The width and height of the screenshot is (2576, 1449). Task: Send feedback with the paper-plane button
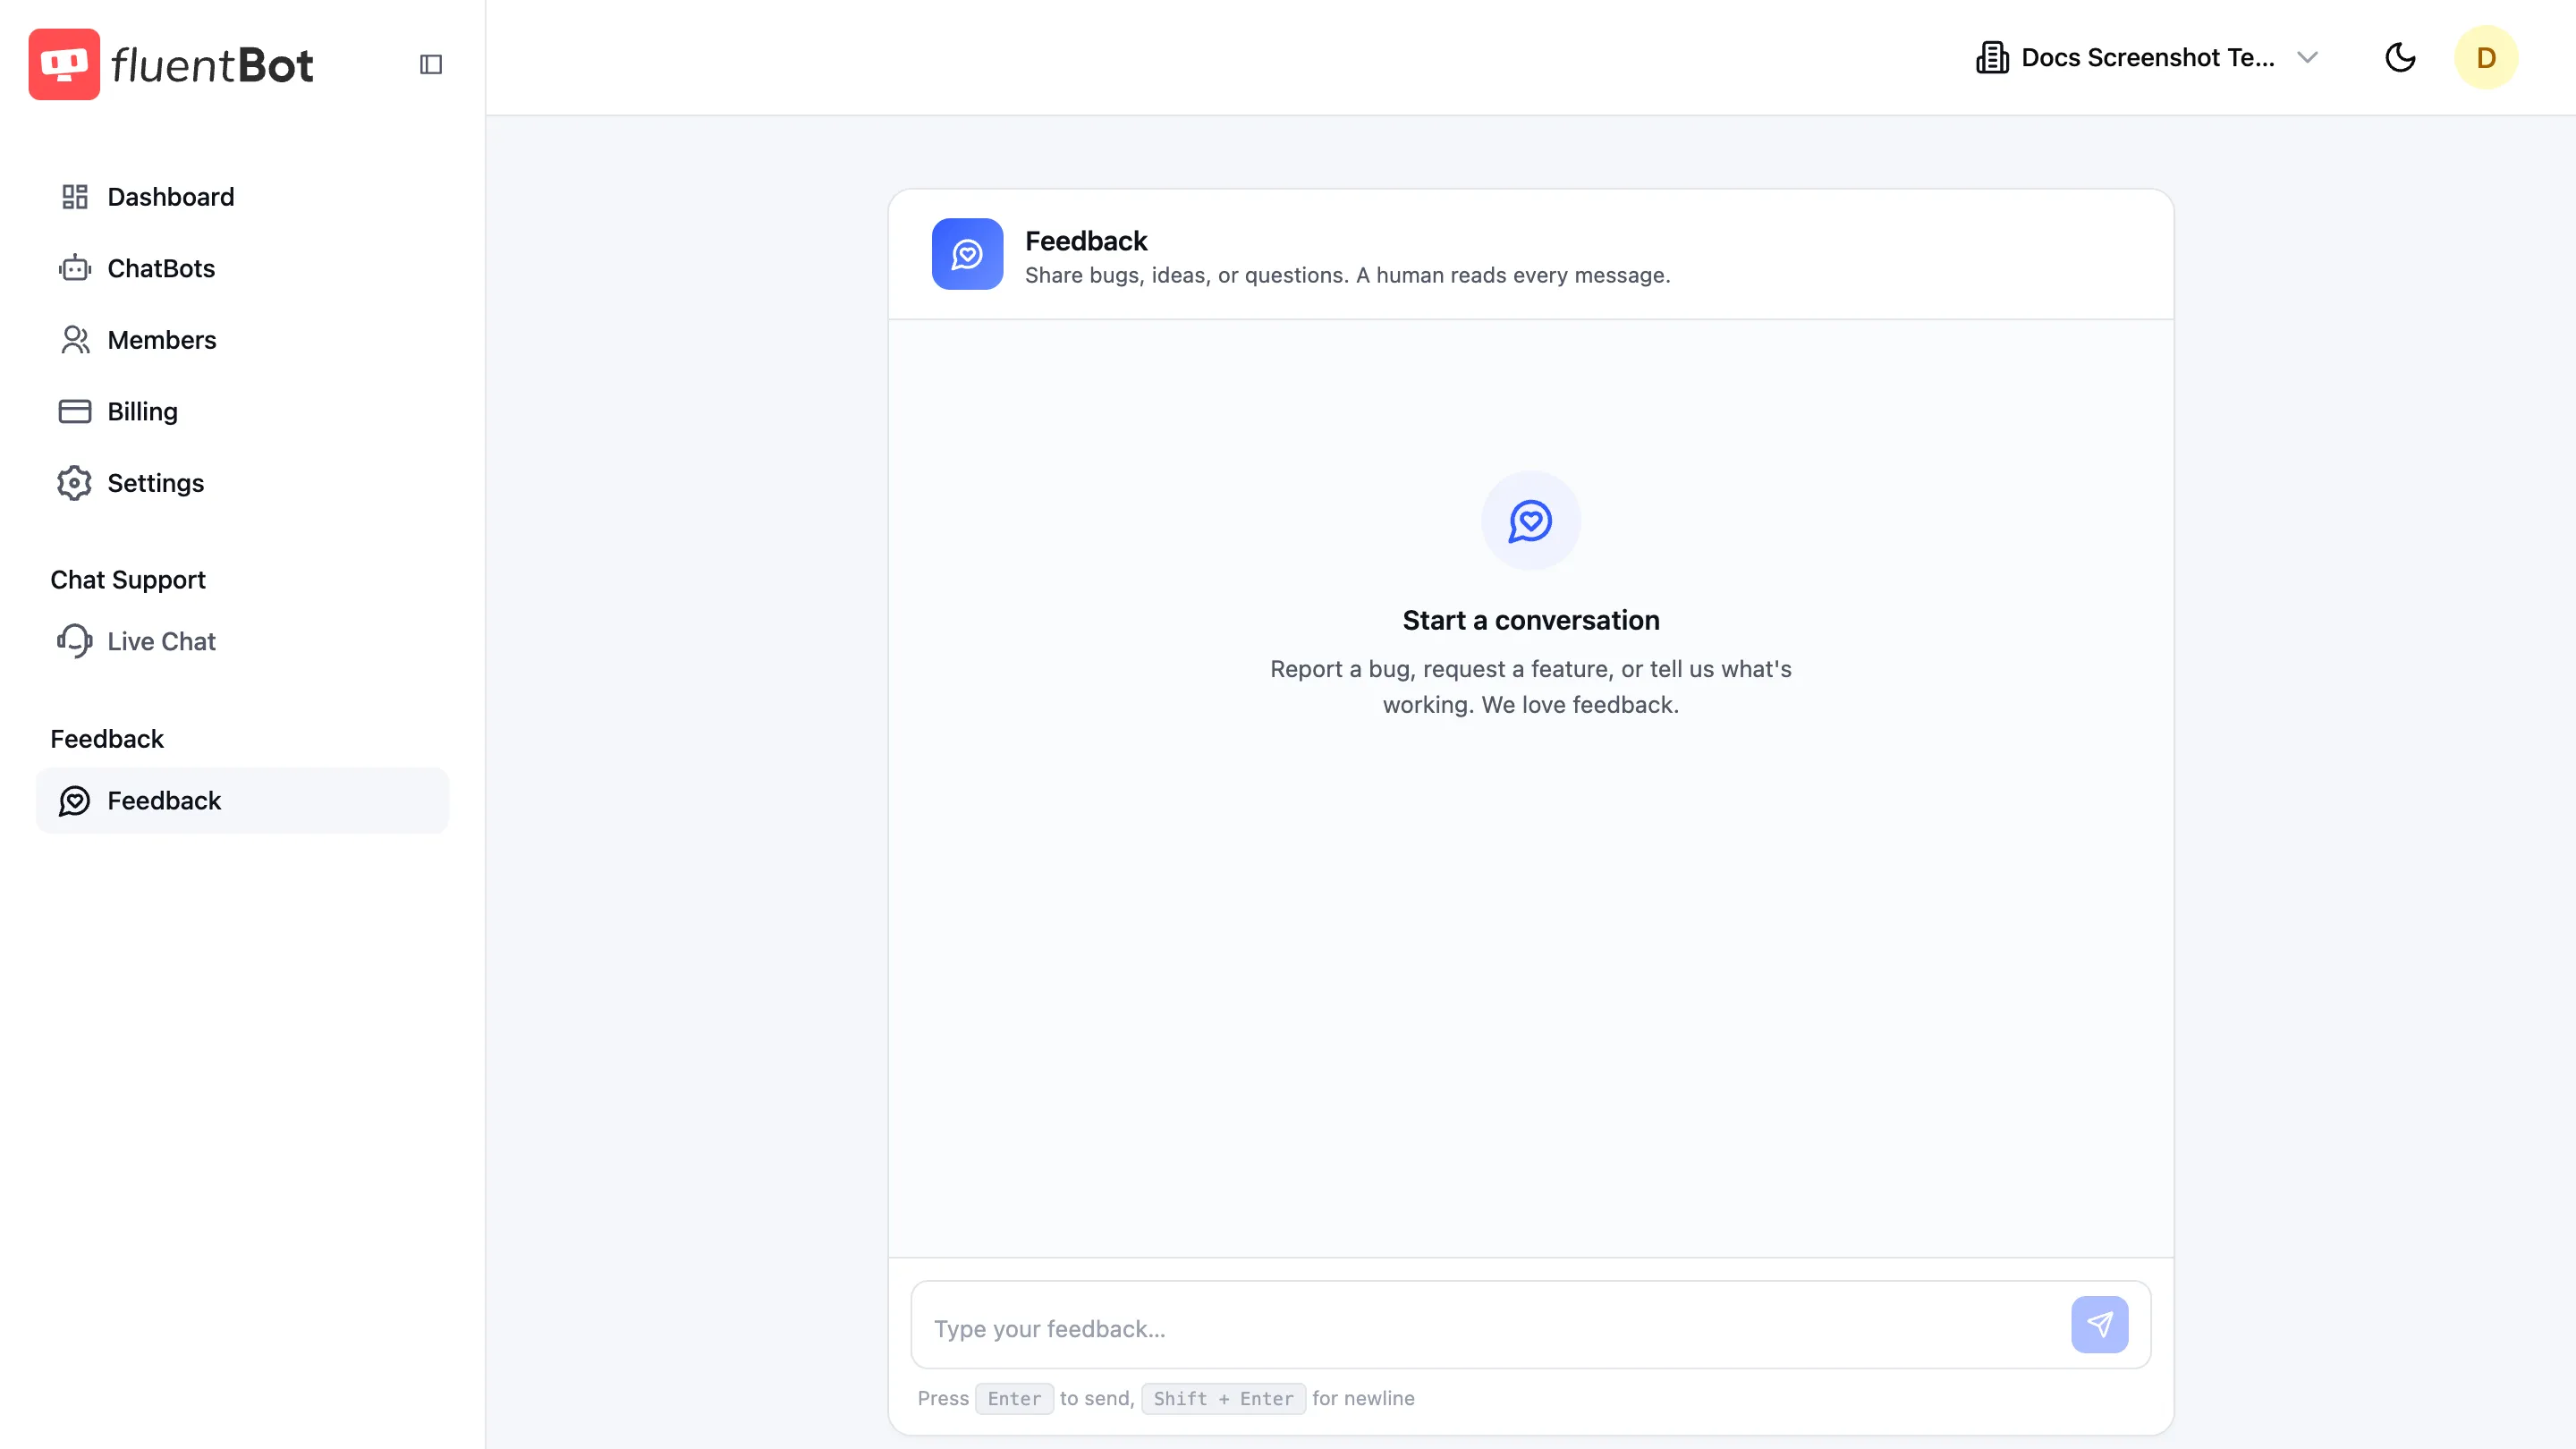click(x=2099, y=1325)
